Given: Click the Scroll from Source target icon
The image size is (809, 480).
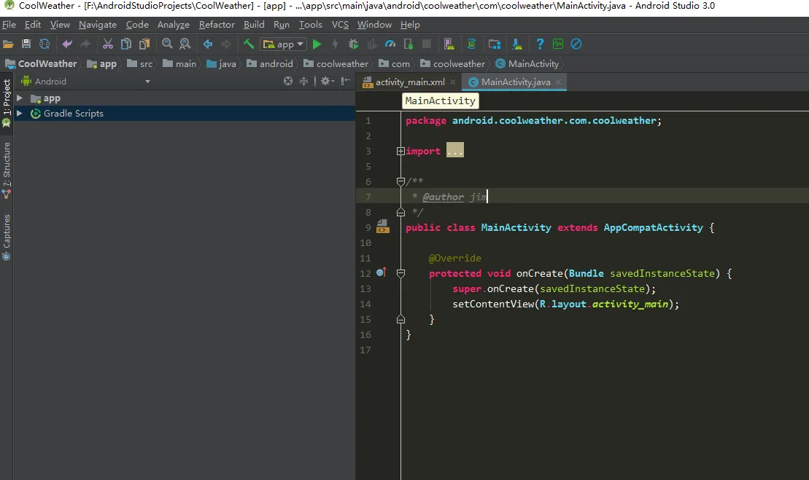Looking at the screenshot, I should 288,82.
